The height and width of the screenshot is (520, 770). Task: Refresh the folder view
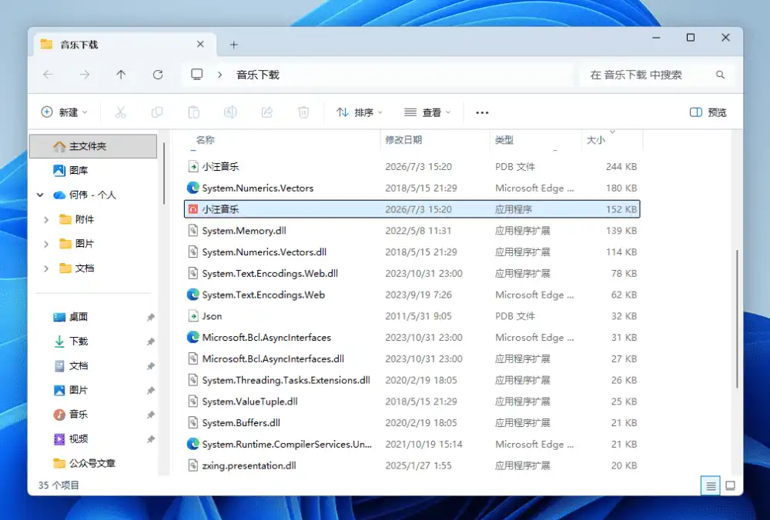158,75
